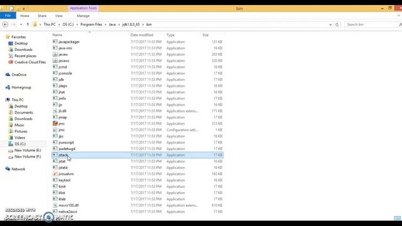The height and width of the screenshot is (226, 402).
Task: Select the jps file name
Action: pos(61,136)
